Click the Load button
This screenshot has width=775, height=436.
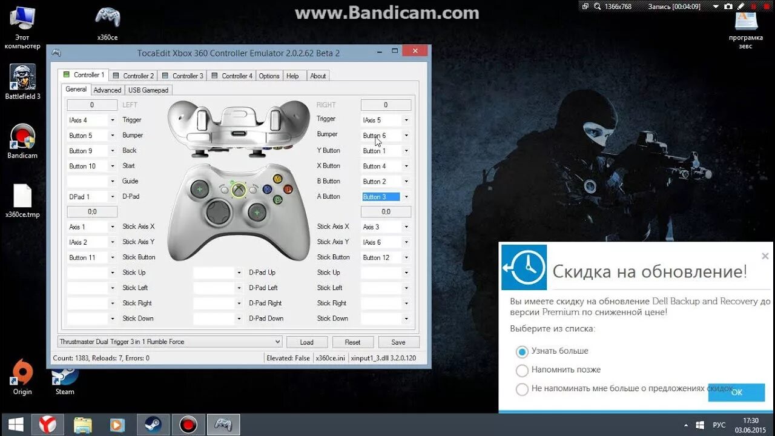pos(307,342)
